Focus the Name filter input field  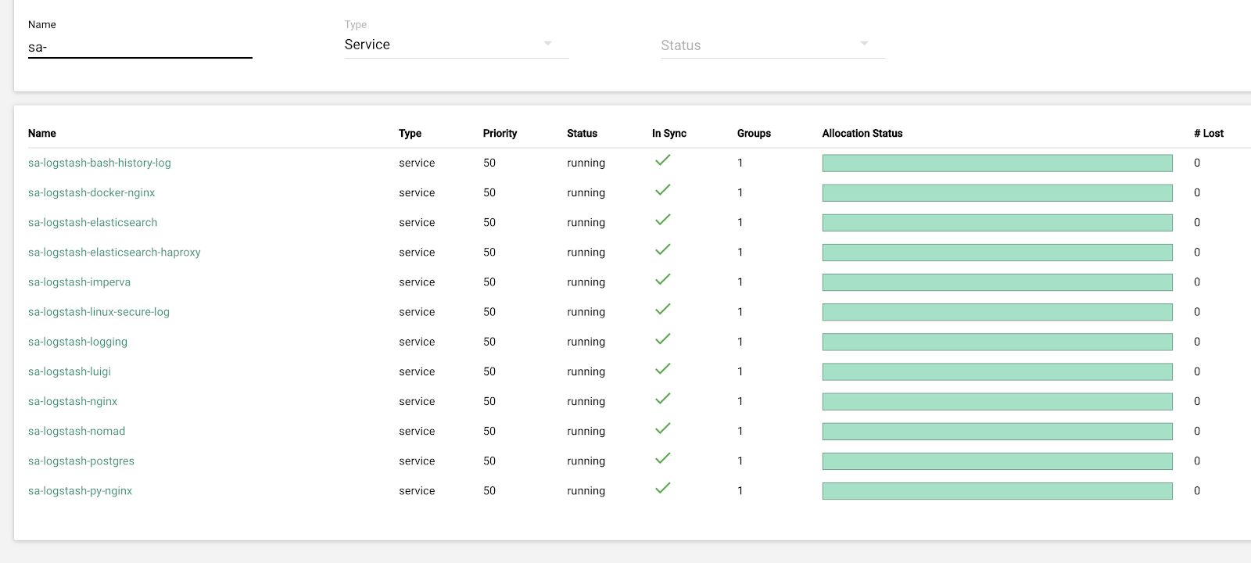[x=140, y=47]
